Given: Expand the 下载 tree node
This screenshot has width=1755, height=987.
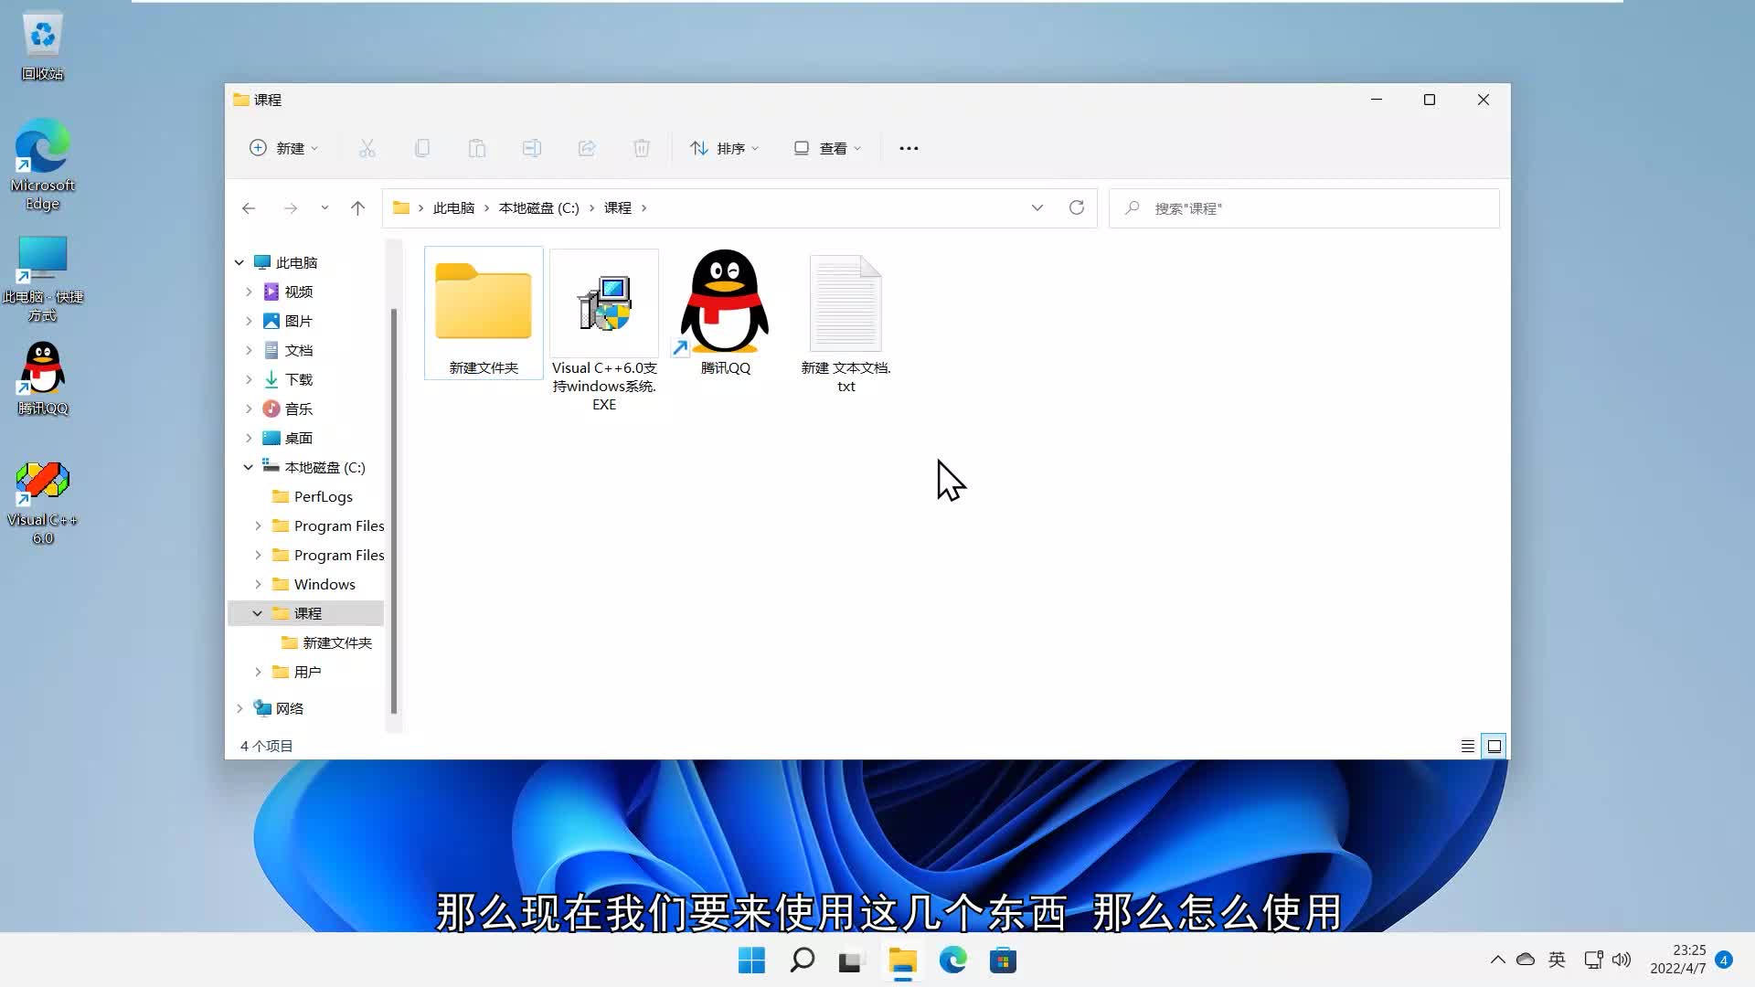Looking at the screenshot, I should (x=249, y=379).
